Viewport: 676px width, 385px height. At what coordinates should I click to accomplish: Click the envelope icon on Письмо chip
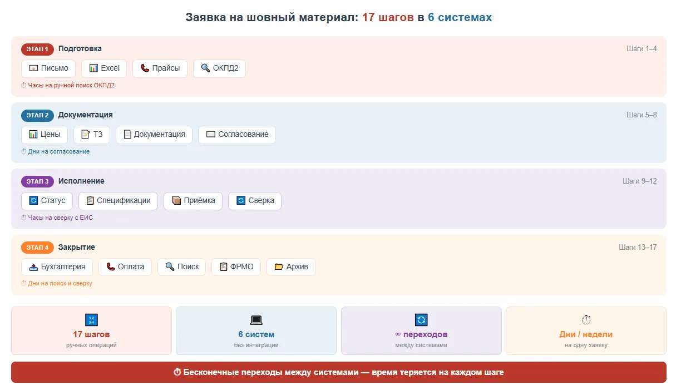pos(33,68)
